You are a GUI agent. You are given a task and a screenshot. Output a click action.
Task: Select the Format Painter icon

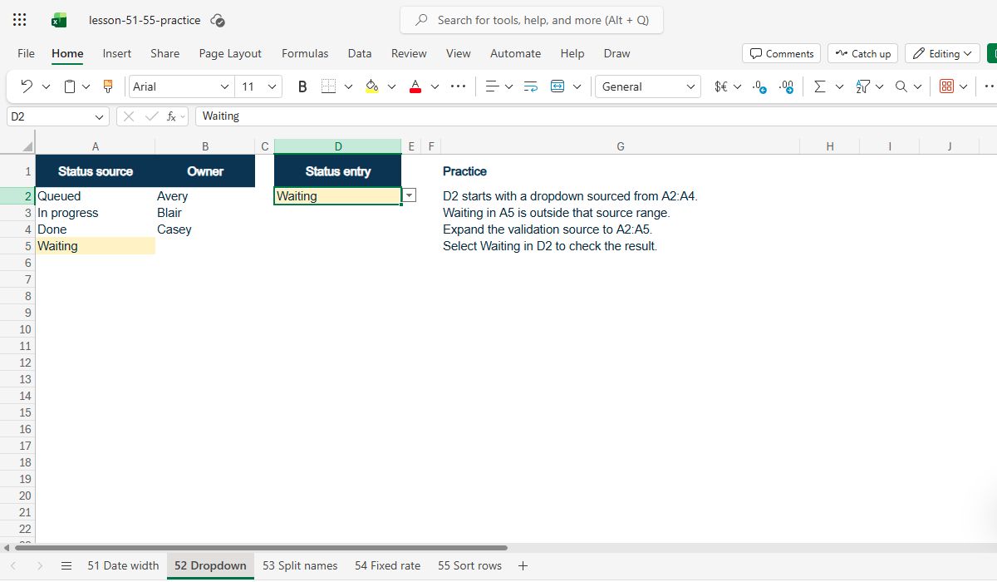pos(108,86)
